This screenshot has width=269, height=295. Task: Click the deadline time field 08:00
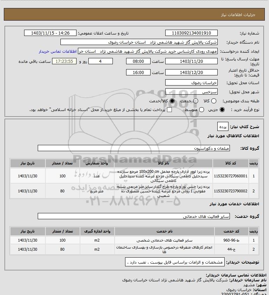(138, 61)
